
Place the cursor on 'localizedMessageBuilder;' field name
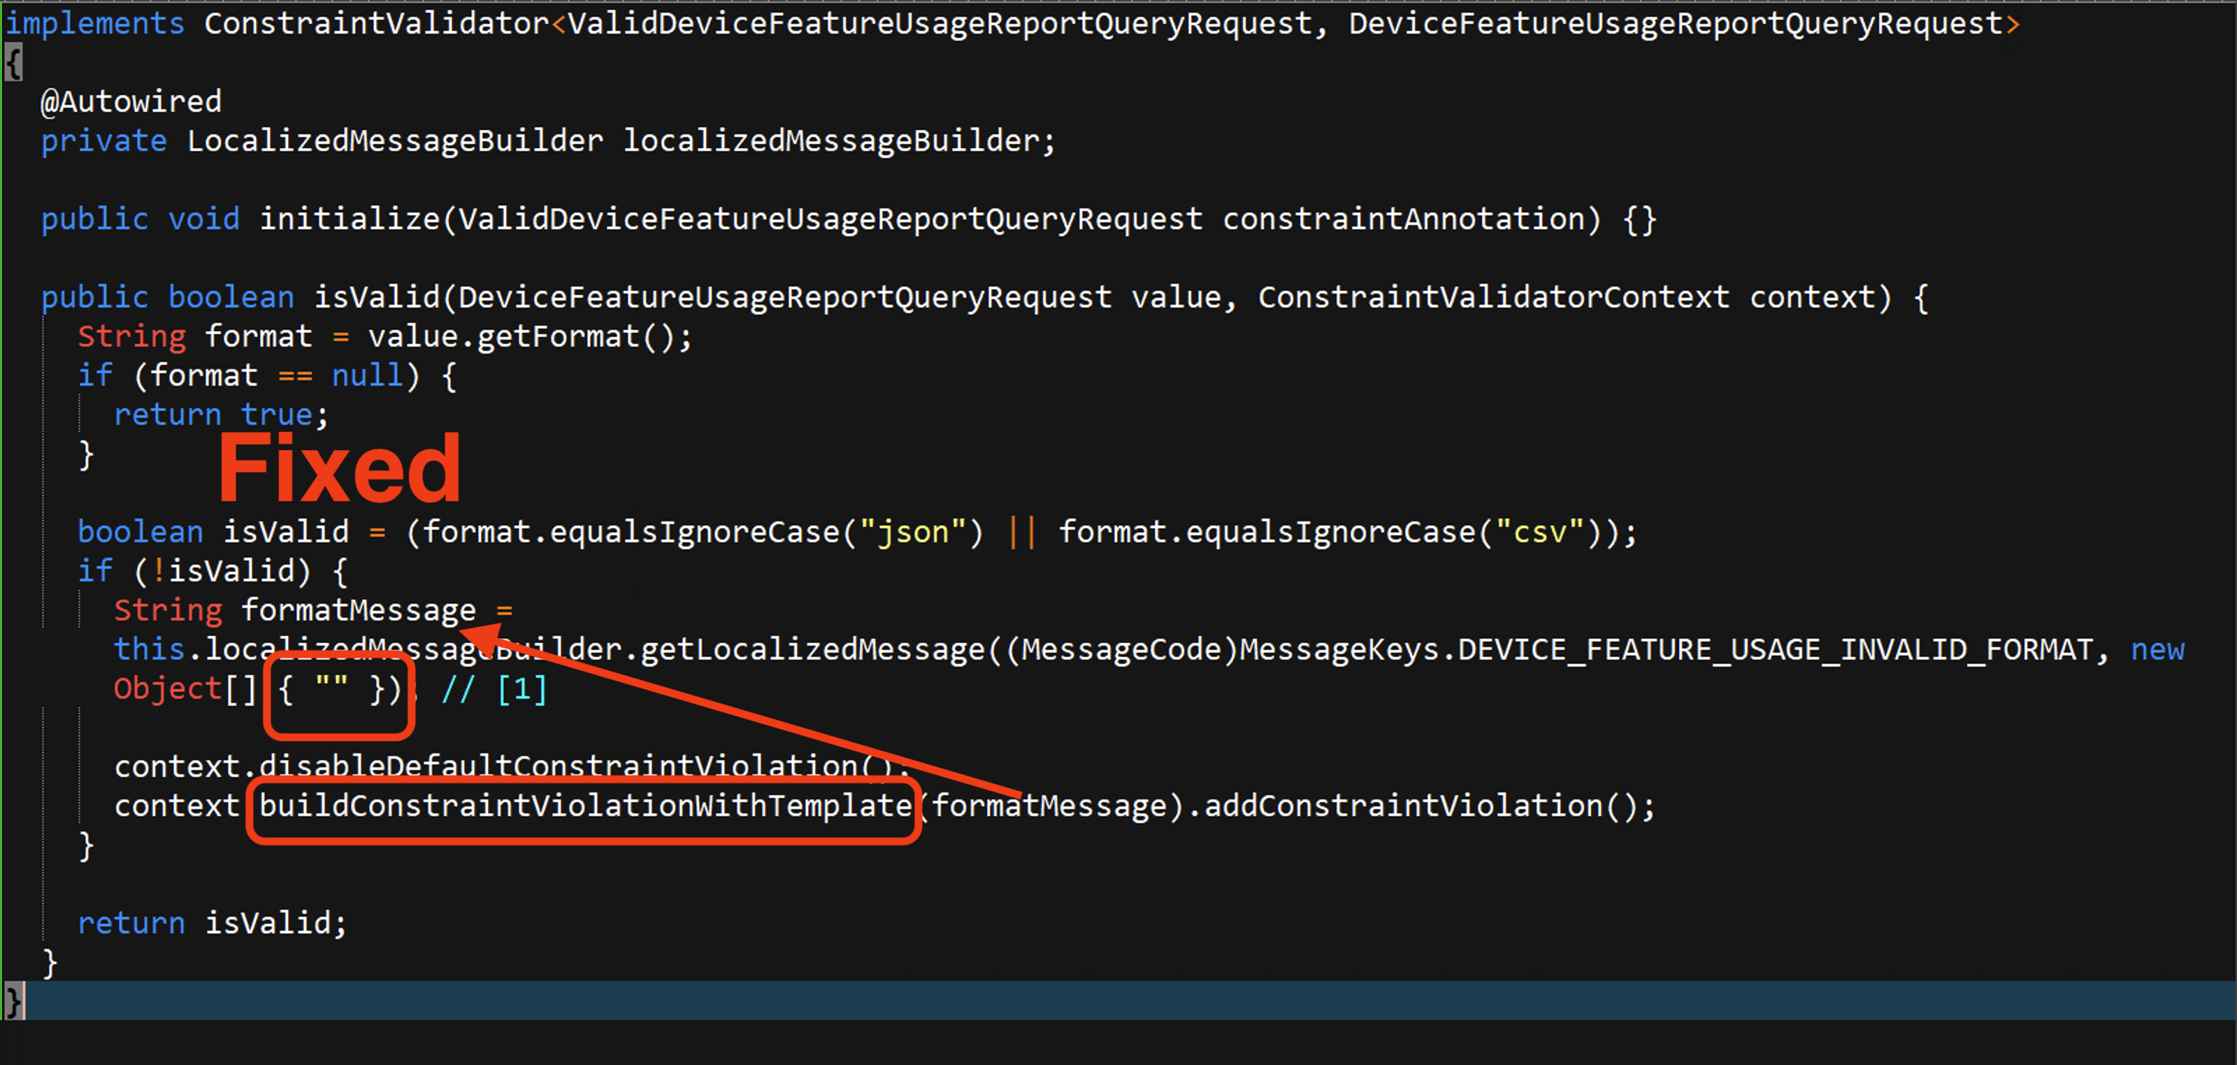coord(839,141)
